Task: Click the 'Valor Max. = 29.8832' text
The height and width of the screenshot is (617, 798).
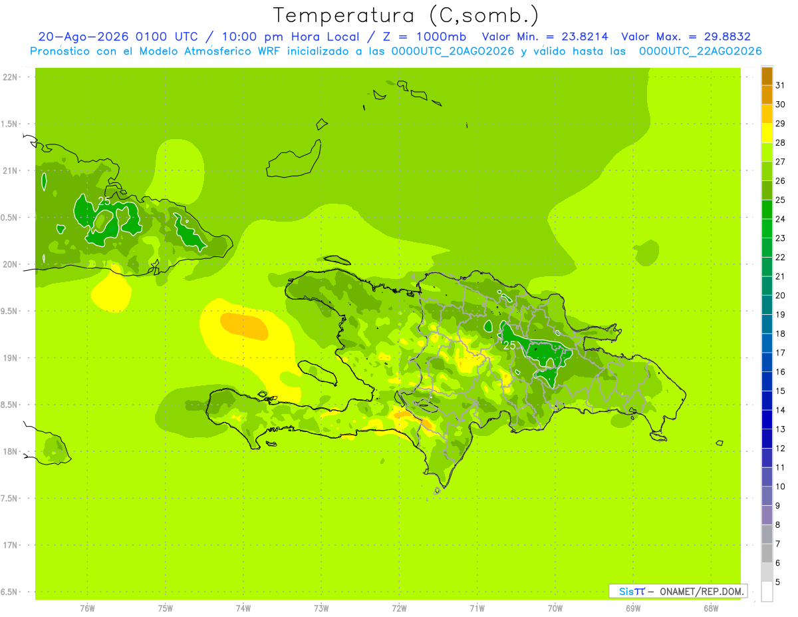Action: click(686, 37)
